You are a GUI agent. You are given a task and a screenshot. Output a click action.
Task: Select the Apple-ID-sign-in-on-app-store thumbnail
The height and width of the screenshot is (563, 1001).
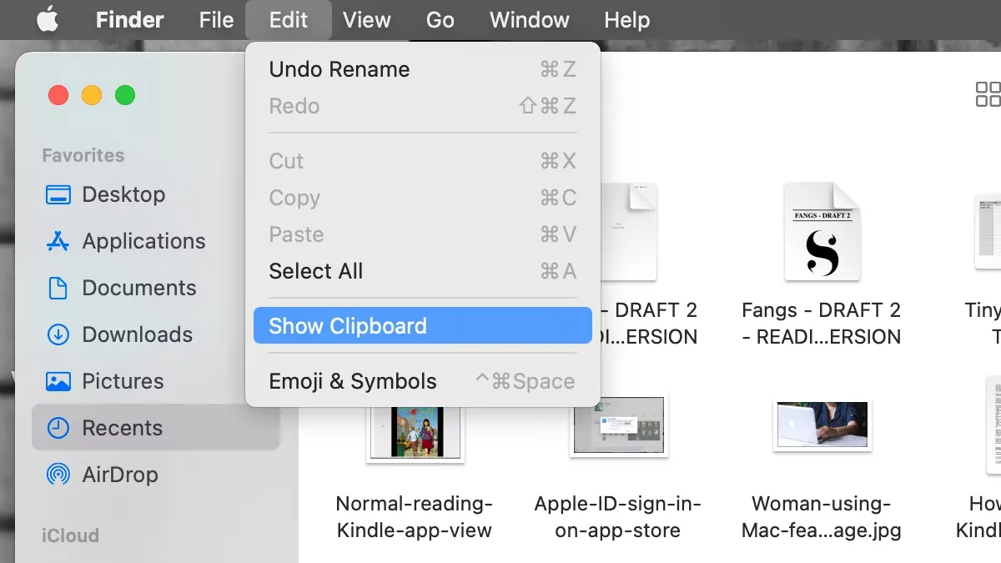(619, 426)
